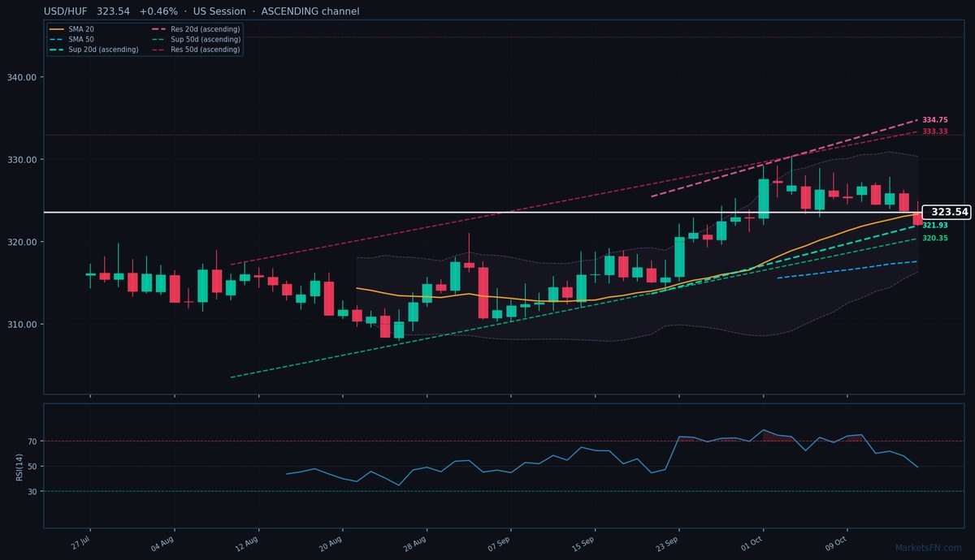Click the USD/HUF pair name in the title
This screenshot has height=560, width=975.
66,11
